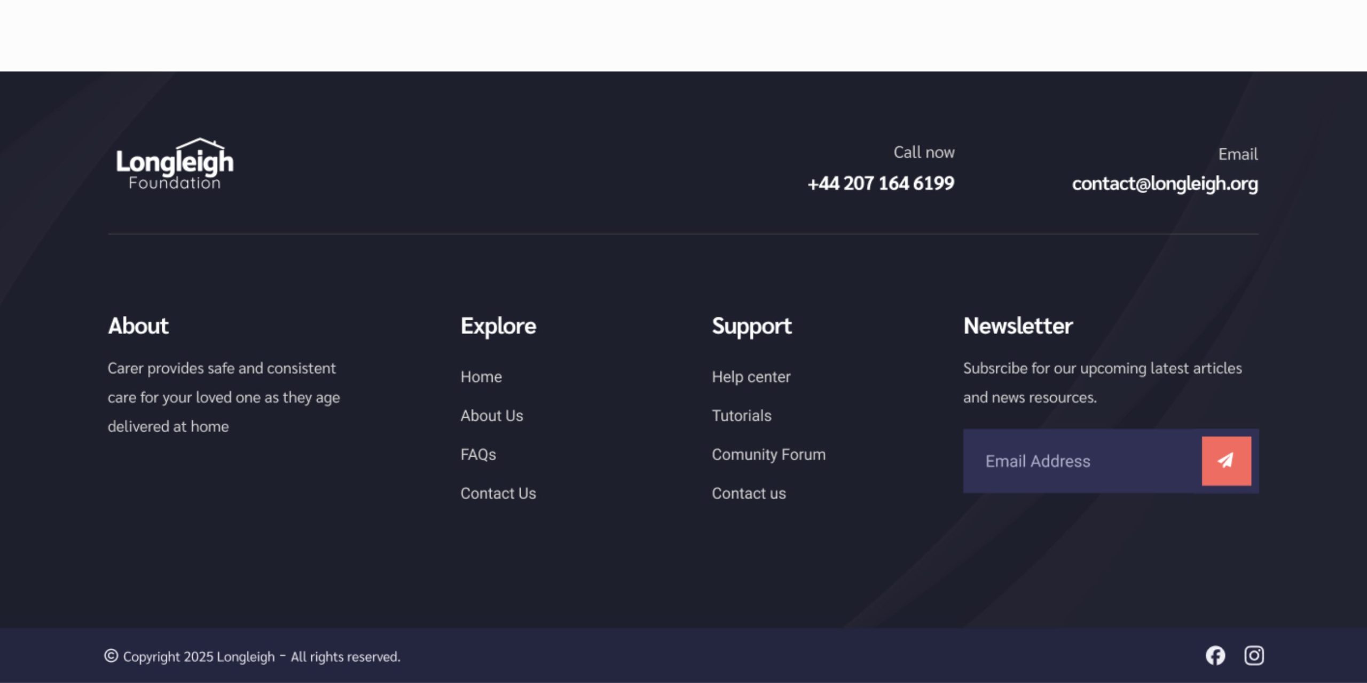Click 'Copyright 2025 Longleigh' footer text
The width and height of the screenshot is (1367, 683).
pyautogui.click(x=199, y=657)
